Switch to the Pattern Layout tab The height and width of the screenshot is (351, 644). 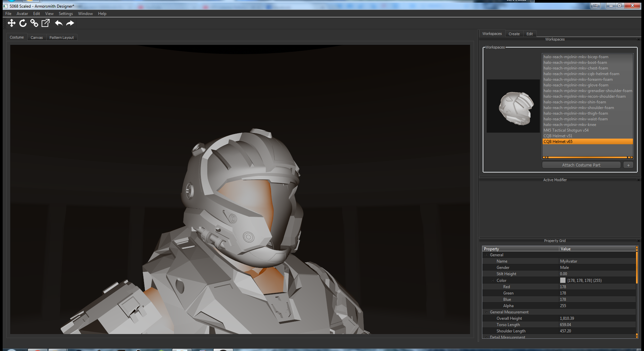(62, 38)
